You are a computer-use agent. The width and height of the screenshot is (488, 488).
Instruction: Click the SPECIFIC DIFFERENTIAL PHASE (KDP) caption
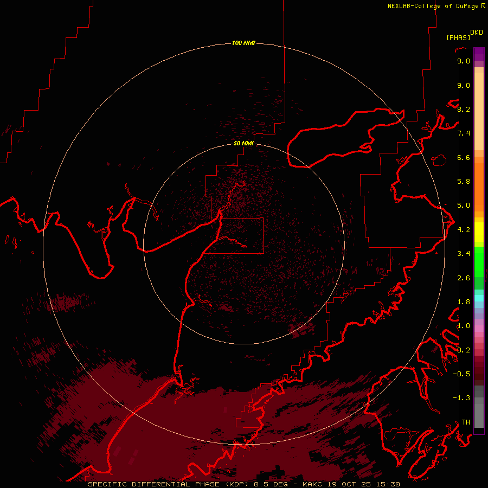169,484
